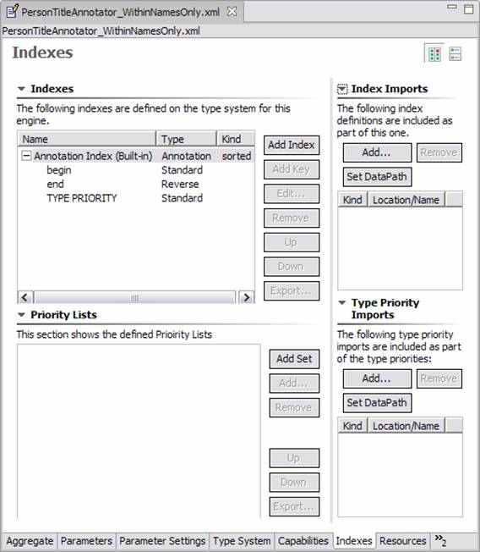Click Set DataPath under Type Priority Imports
Image resolution: width=480 pixels, height=552 pixels.
377,403
